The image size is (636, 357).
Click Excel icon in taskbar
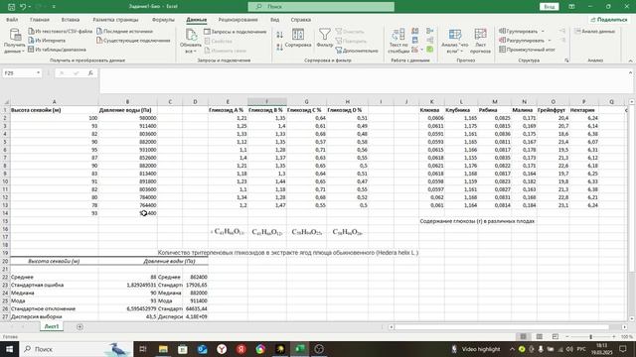(x=300, y=349)
